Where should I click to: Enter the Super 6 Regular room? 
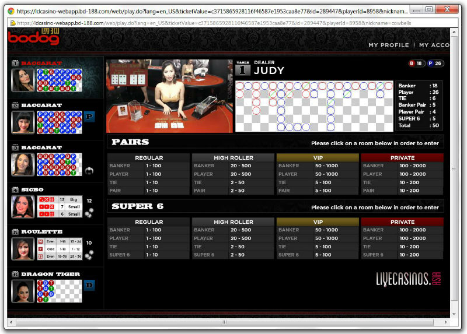tap(149, 238)
